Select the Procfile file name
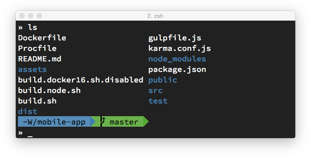This screenshot has height=160, width=315. pyautogui.click(x=37, y=48)
